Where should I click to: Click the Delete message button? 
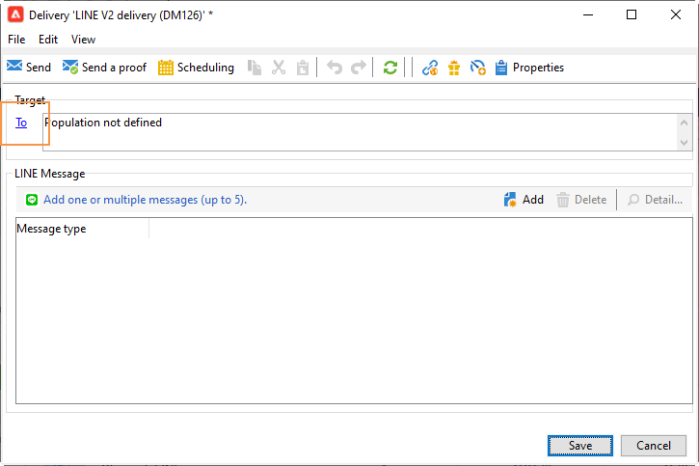click(581, 200)
